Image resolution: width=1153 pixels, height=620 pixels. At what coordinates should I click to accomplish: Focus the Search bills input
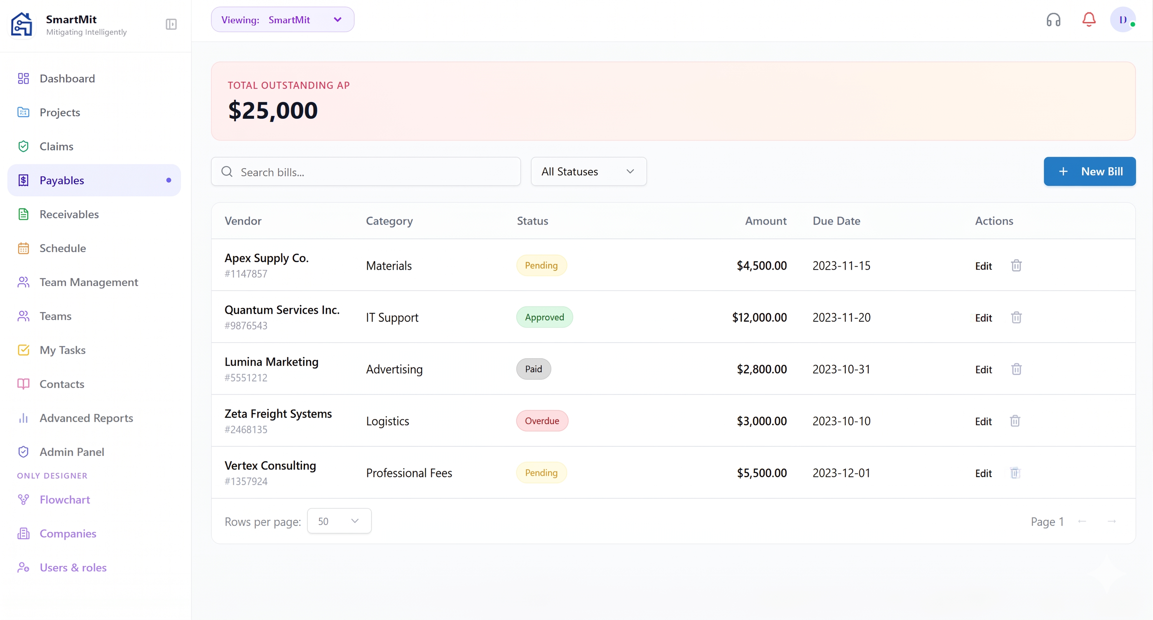366,171
